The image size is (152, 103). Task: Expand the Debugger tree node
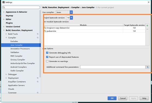6,74
